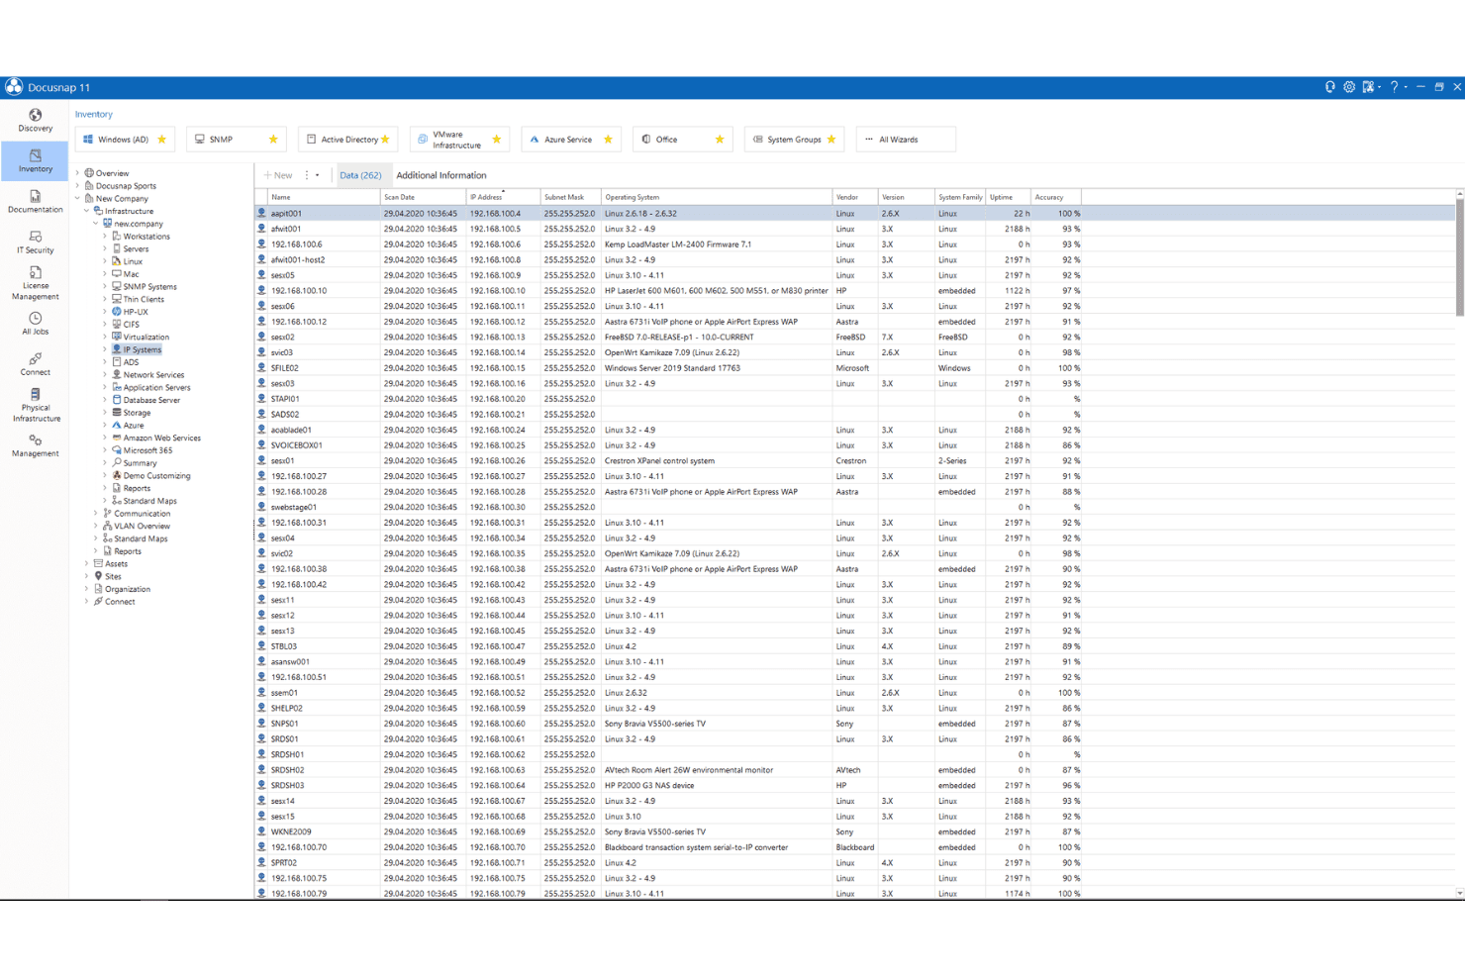
Task: Open the Management sidebar section
Action: 35,445
